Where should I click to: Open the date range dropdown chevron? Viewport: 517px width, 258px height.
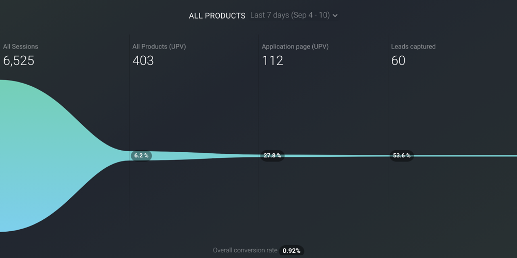[335, 16]
